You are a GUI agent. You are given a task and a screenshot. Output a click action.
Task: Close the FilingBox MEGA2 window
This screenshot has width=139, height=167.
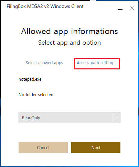pyautogui.click(x=132, y=8)
